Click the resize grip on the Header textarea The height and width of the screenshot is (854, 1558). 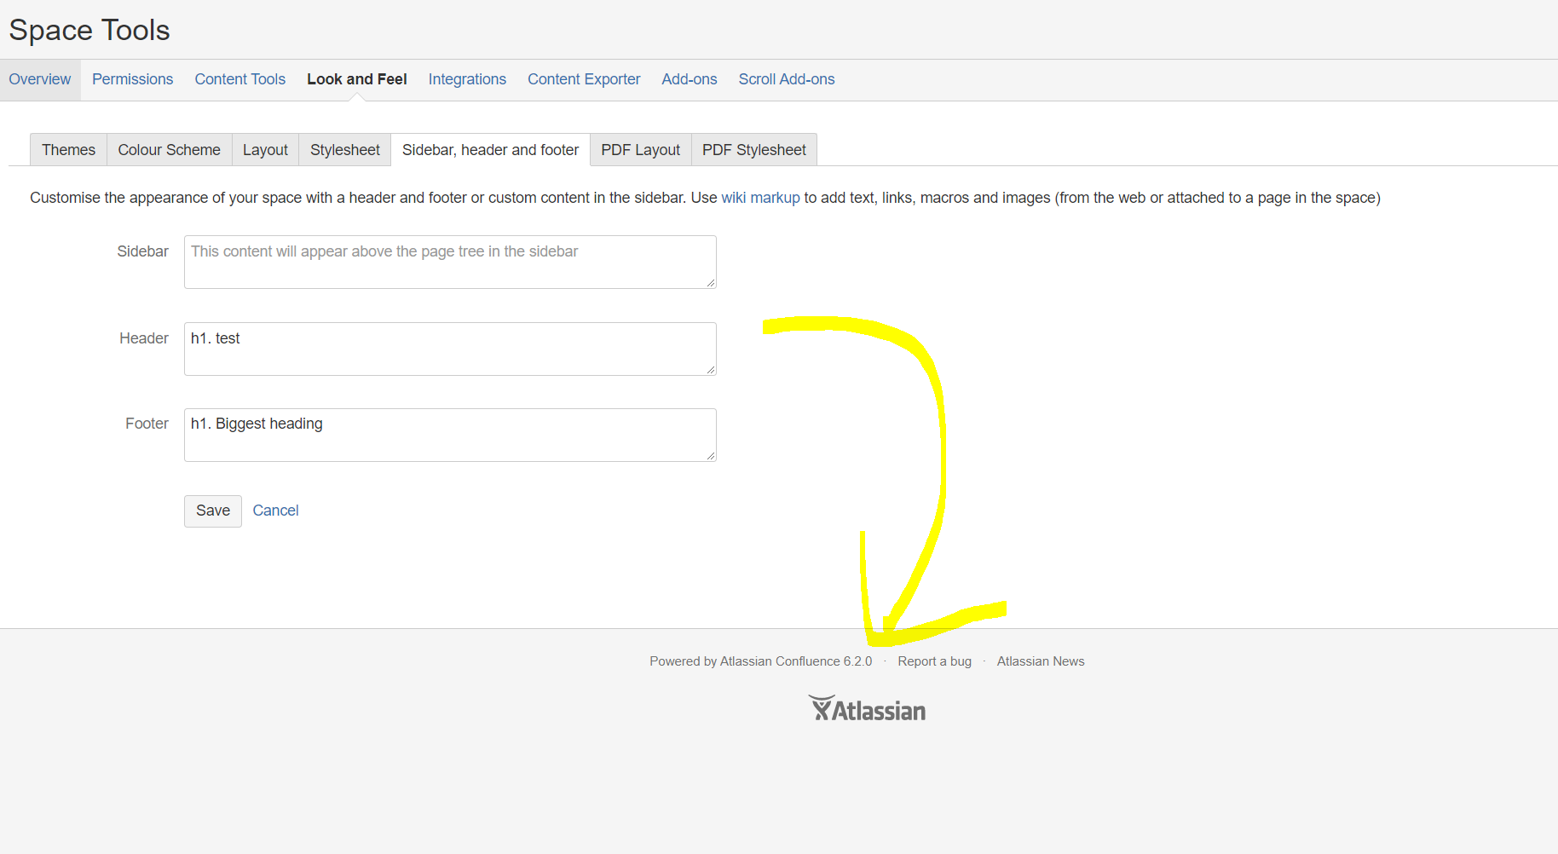pos(710,369)
